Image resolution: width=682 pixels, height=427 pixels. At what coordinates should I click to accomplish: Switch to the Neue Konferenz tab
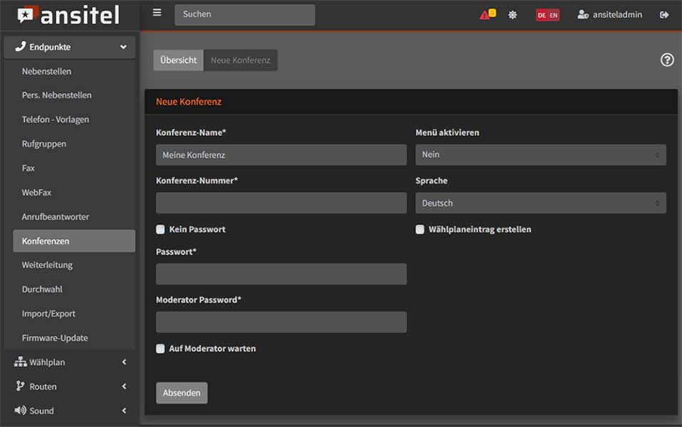241,60
